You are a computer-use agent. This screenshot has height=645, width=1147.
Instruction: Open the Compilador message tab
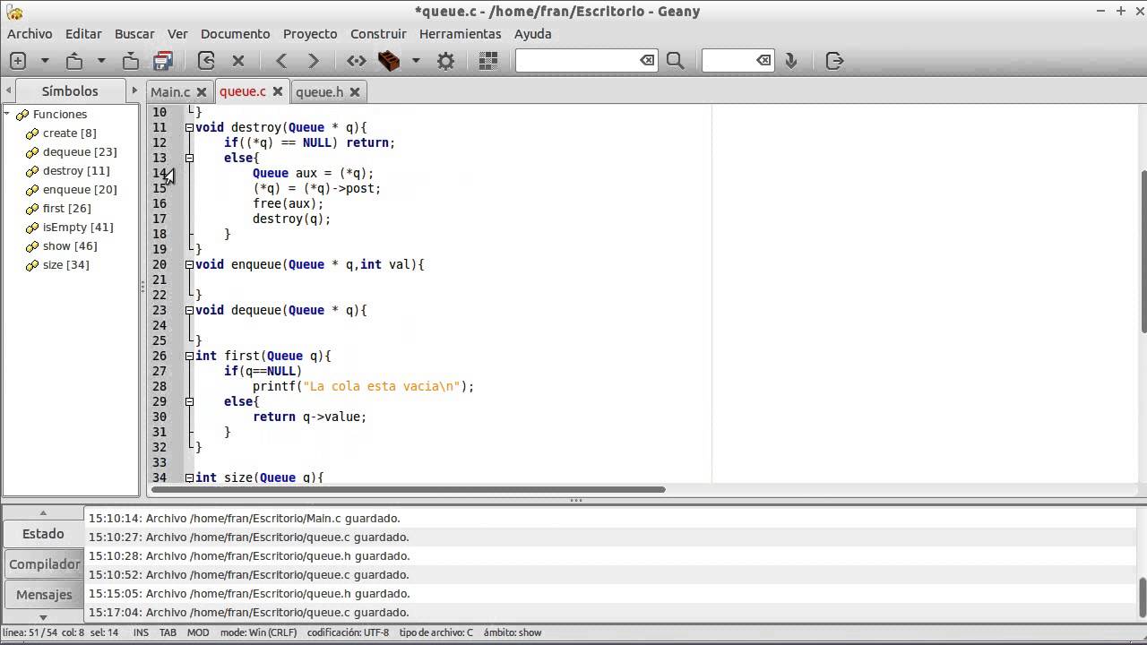pyautogui.click(x=44, y=563)
